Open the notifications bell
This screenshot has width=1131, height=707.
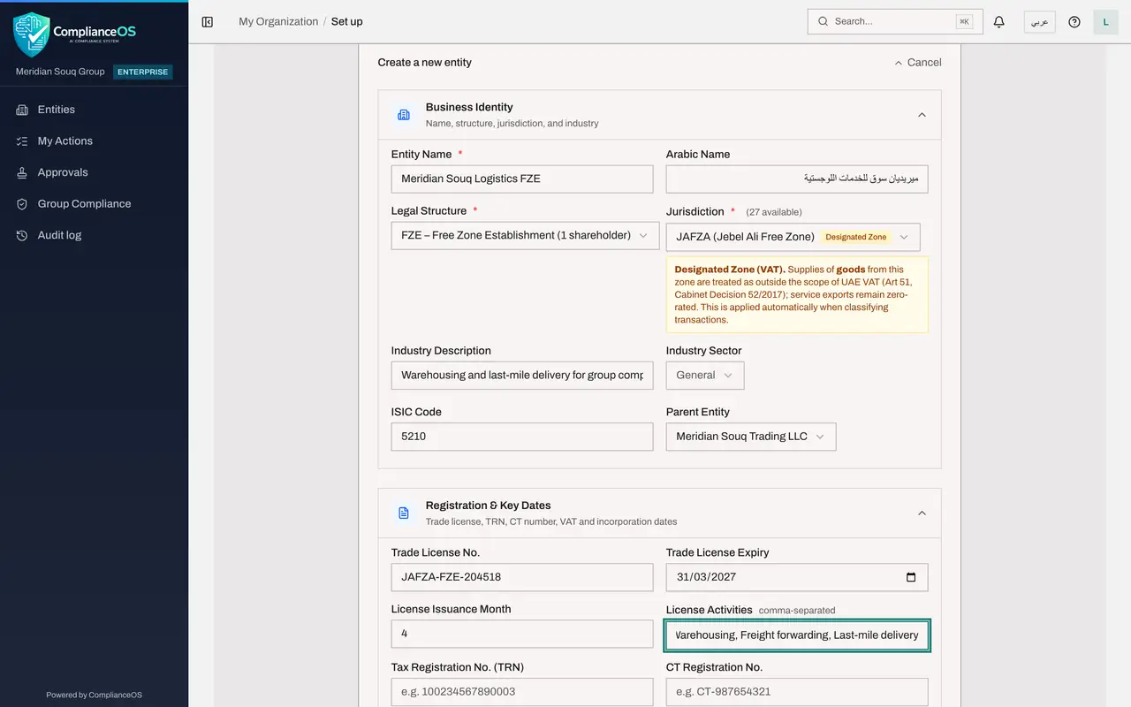click(999, 22)
